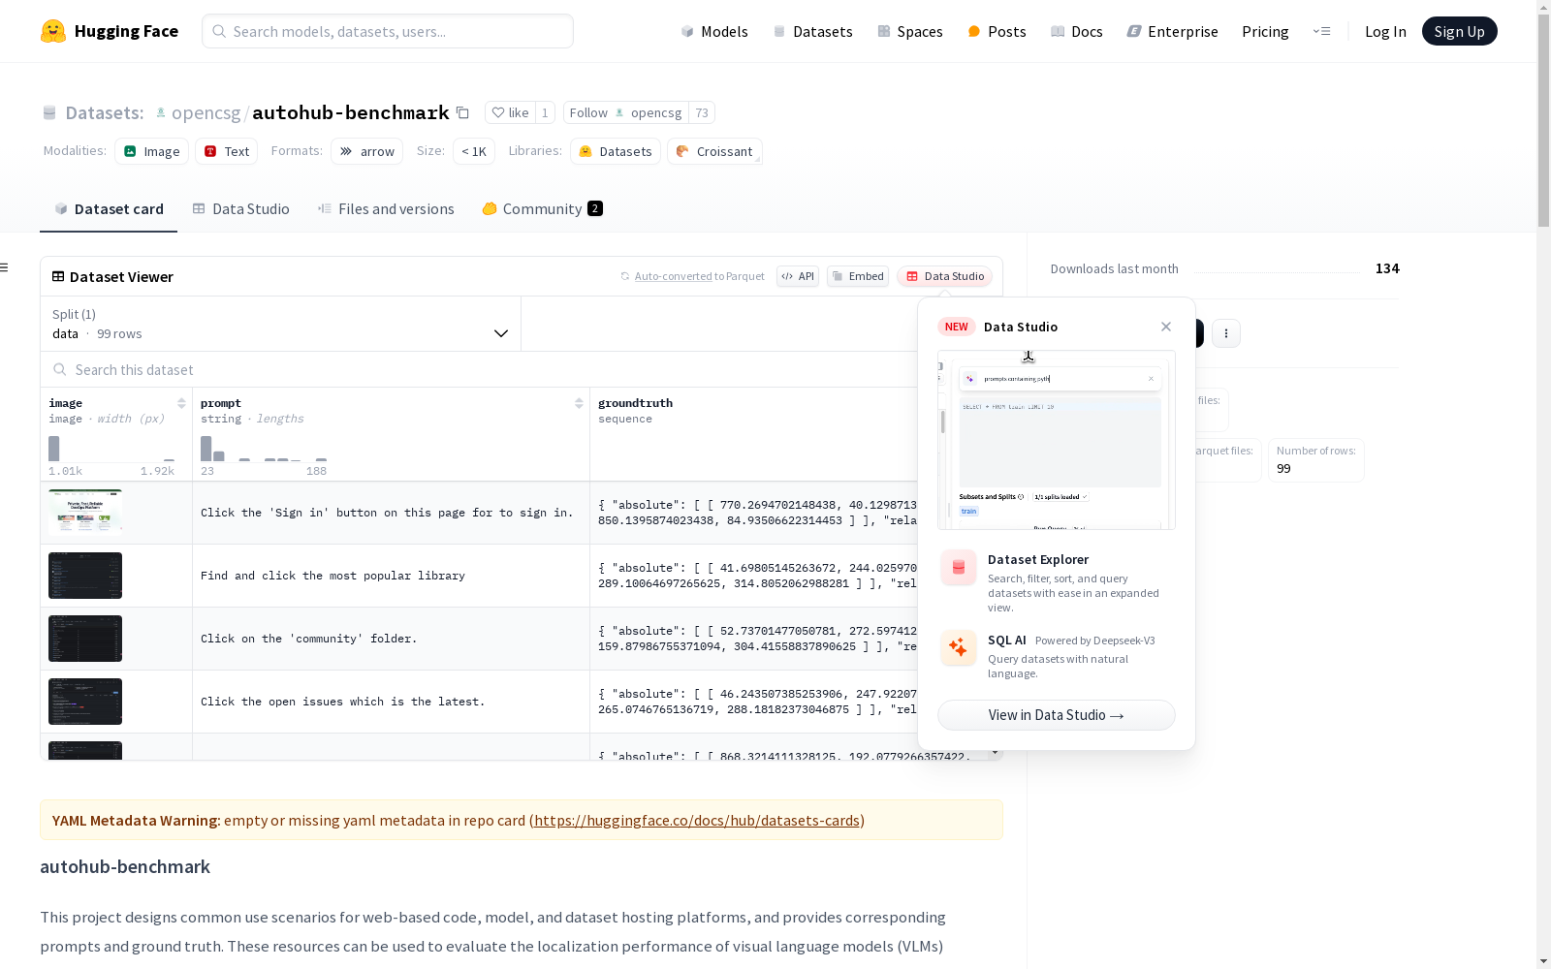Copy the dataset name autohub-benchmark

click(462, 112)
